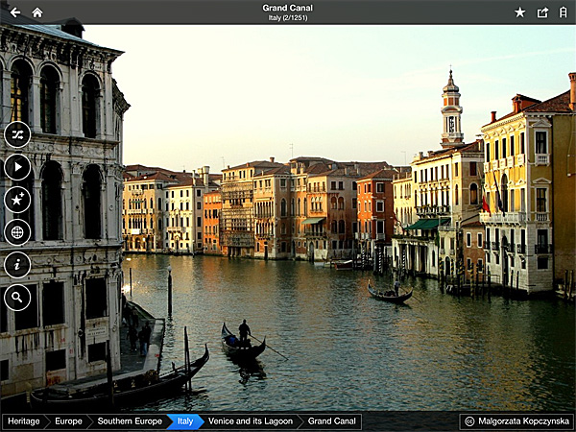Open Venice and its Lagoon breadcrumb
Screen dimensions: 576x432
coord(249,421)
